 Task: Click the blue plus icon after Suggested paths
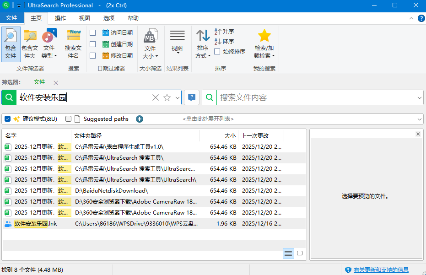[140, 119]
